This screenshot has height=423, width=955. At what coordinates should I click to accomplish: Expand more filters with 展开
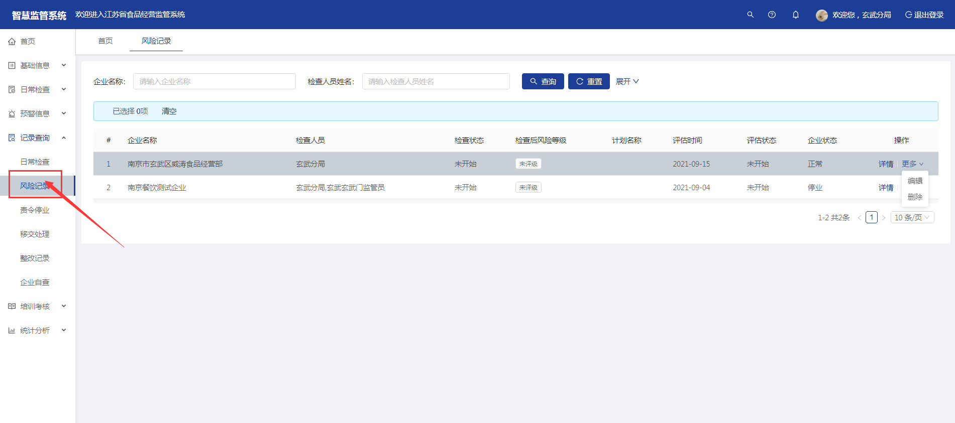[x=627, y=81]
